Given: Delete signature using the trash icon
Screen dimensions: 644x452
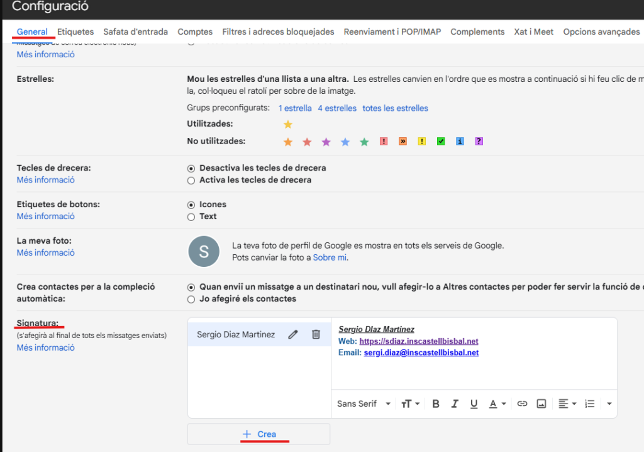Looking at the screenshot, I should point(316,335).
